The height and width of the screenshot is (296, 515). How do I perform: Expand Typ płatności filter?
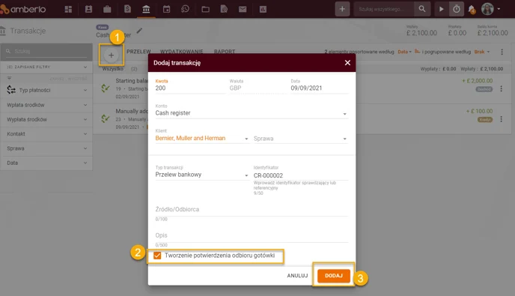pyautogui.click(x=46, y=90)
